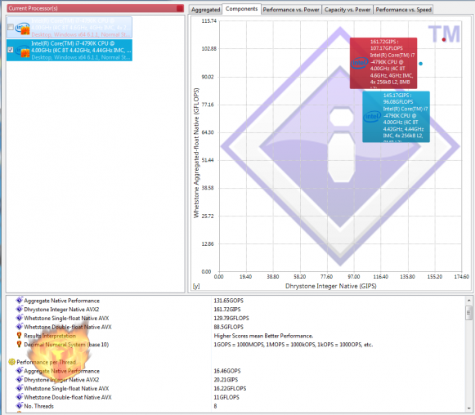
Task: Select the 88.5GFLOPS value
Action: (x=229, y=327)
